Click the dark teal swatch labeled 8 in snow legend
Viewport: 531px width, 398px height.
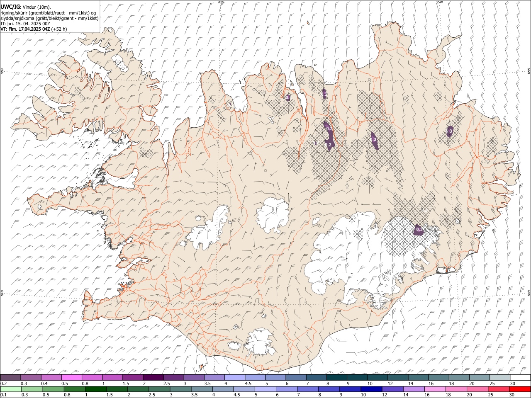click(x=336, y=377)
